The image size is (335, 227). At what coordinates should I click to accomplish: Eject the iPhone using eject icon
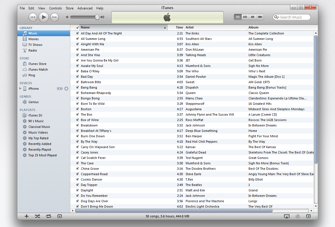(x=66, y=89)
